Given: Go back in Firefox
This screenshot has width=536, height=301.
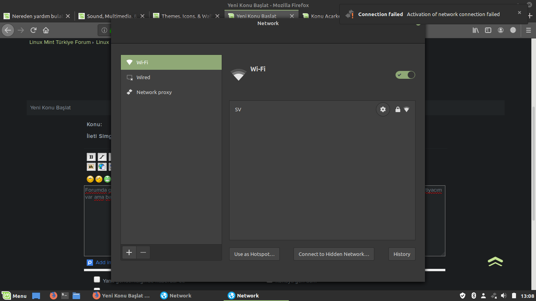Looking at the screenshot, I should click(8, 30).
